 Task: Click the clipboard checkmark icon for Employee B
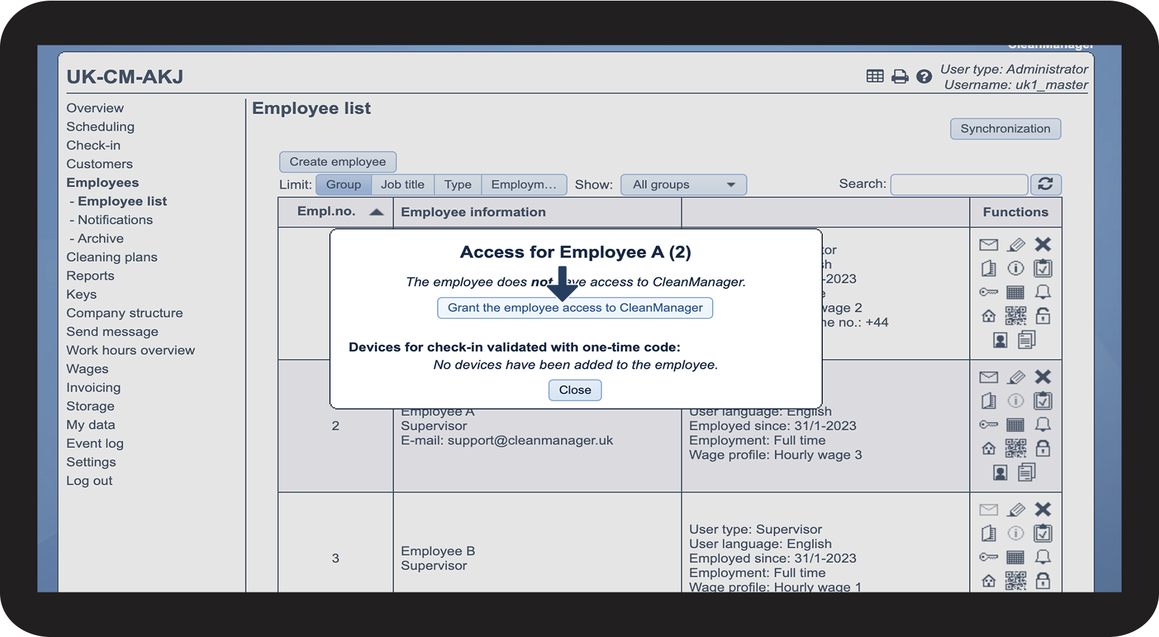(1043, 533)
